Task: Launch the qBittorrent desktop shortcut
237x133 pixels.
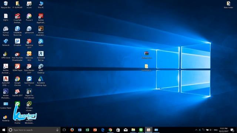Action: [x=29, y=30]
